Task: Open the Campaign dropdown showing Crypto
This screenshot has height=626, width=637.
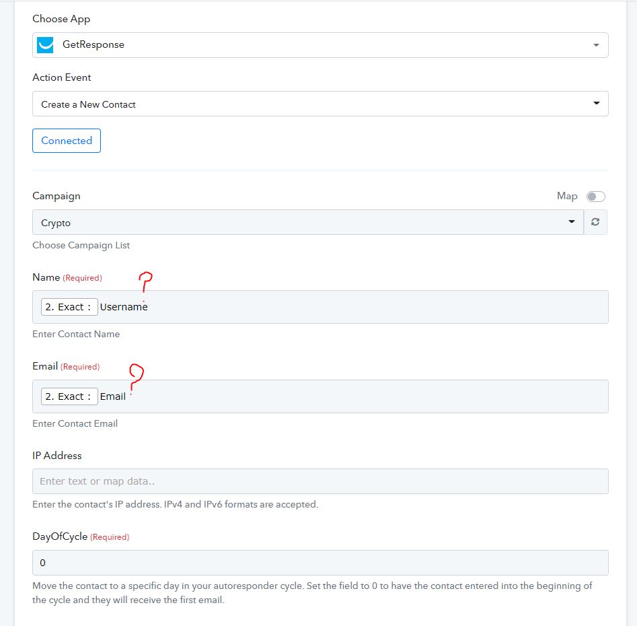Action: click(x=308, y=222)
